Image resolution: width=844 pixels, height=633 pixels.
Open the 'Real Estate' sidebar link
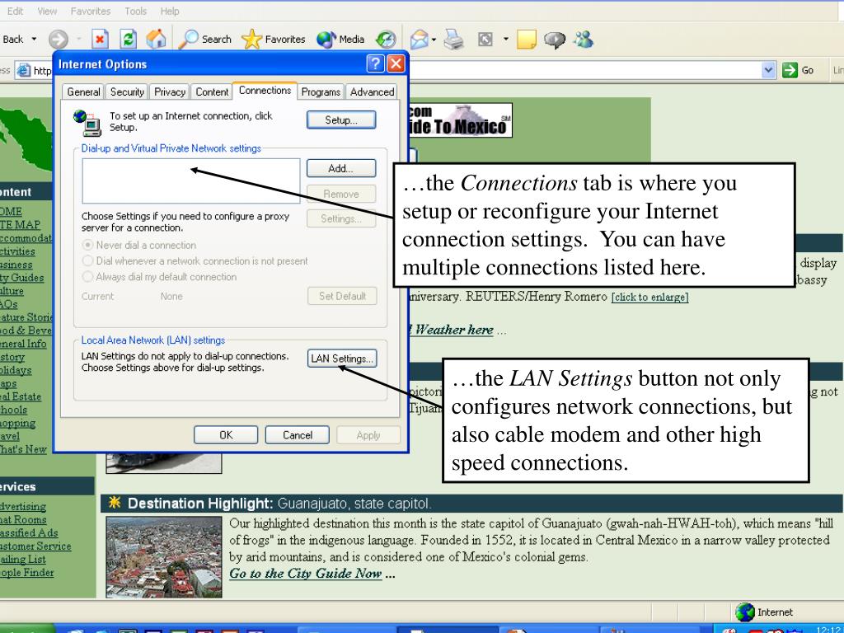point(21,396)
